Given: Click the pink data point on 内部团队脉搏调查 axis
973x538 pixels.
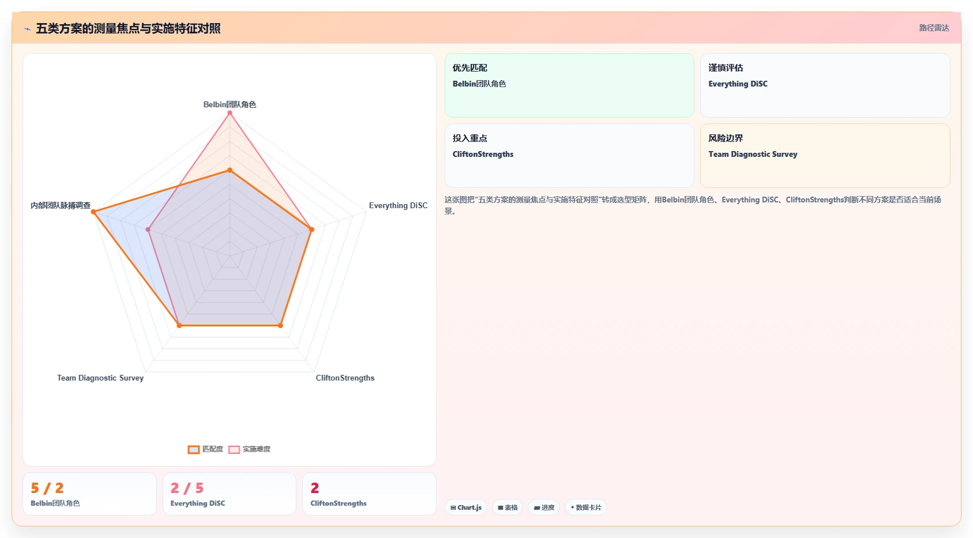Looking at the screenshot, I should point(148,230).
